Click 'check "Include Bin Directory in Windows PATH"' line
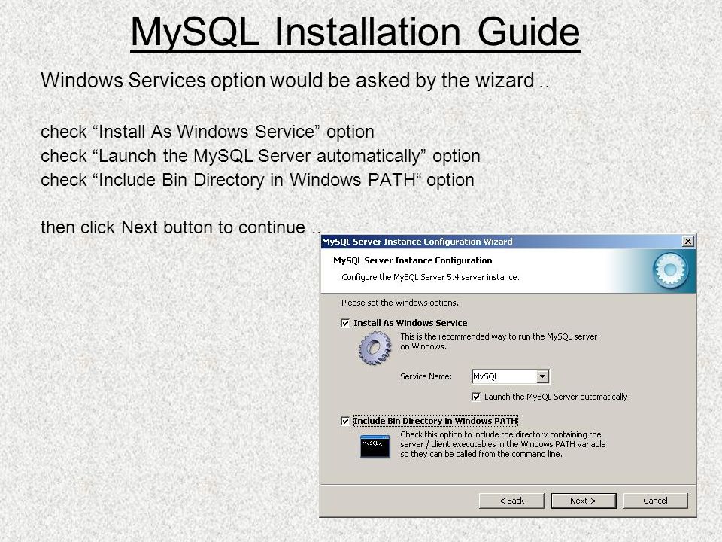 coord(257,180)
